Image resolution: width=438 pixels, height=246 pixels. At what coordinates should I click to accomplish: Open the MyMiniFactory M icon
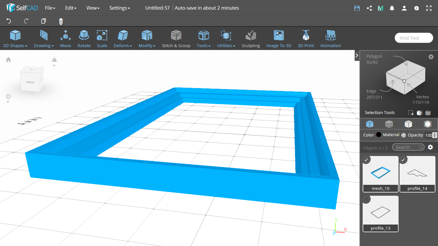point(381,8)
